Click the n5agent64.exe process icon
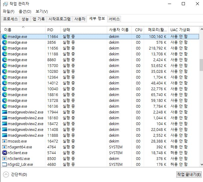Screen dimensions: 203x182 [x=5, y=147]
